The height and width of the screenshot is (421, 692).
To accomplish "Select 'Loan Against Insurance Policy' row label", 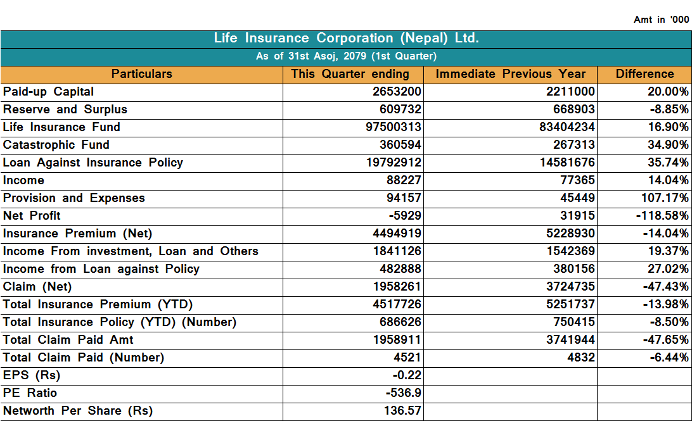I will pyautogui.click(x=93, y=163).
